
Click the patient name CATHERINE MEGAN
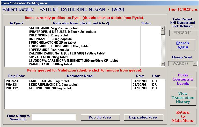coord(83,9)
